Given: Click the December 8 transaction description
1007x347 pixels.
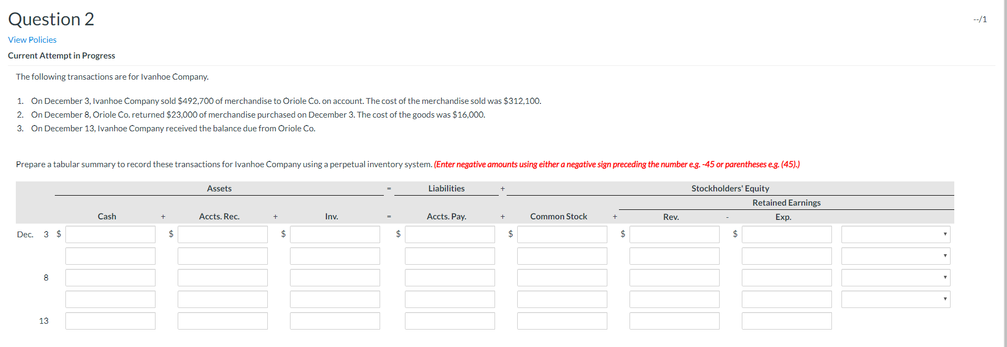Looking at the screenshot, I should [258, 114].
